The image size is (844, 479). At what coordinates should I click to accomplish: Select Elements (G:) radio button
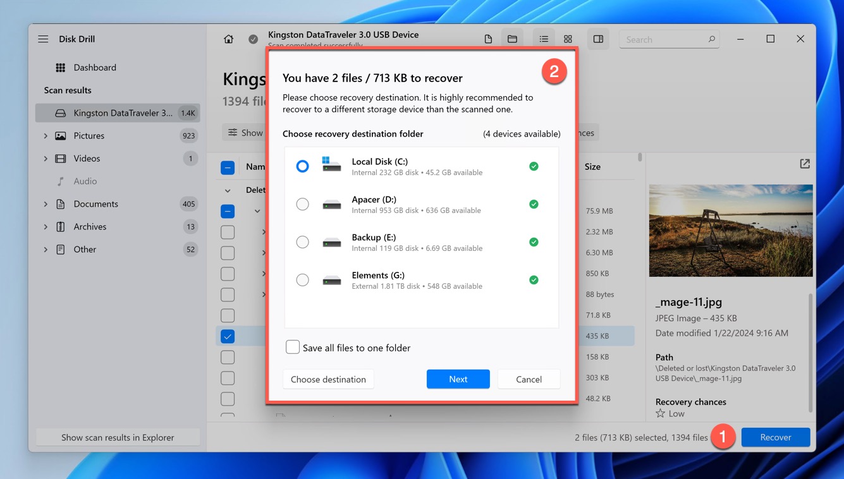(302, 280)
